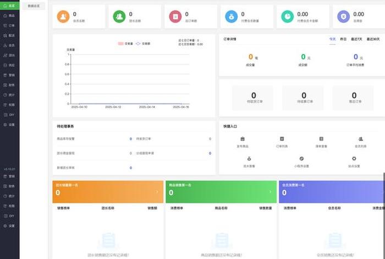The height and width of the screenshot is (259, 385).
Task: Open 设置 gear item below the version label
Action: click(9, 226)
